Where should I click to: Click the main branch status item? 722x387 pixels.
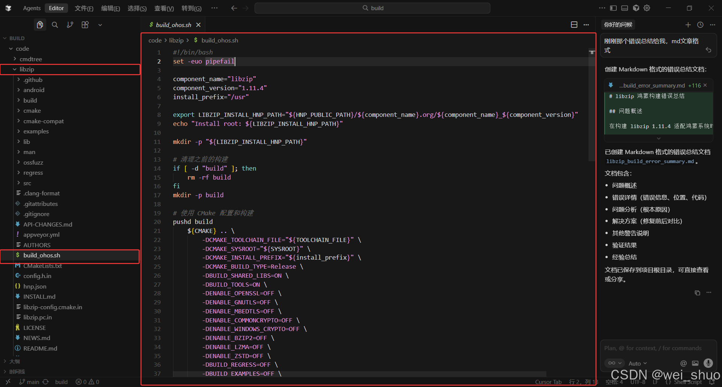tap(29, 382)
